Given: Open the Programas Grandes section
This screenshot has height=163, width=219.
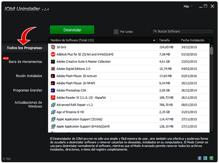Looking at the screenshot, I should pos(28,90).
